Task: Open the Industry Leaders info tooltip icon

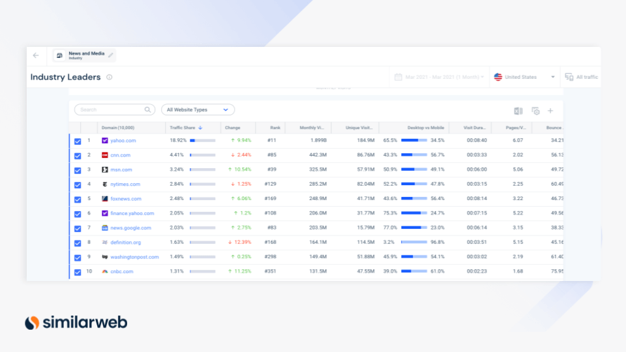Action: (110, 77)
